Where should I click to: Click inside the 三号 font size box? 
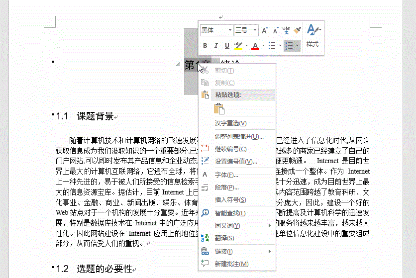243,30
